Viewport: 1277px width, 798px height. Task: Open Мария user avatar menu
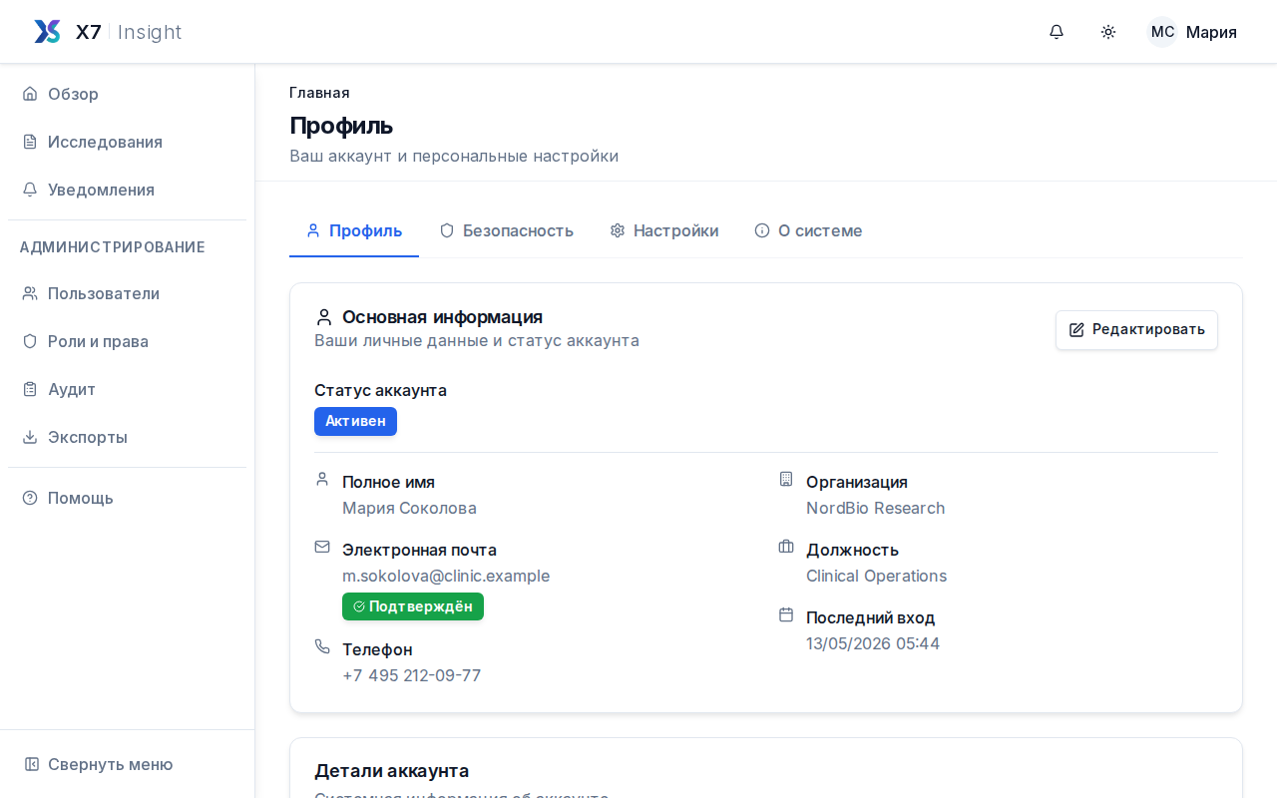[x=1192, y=32]
